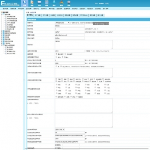The image size is (150, 150).
Task: Expand the 计划任务 tree node
Action: click(2, 35)
